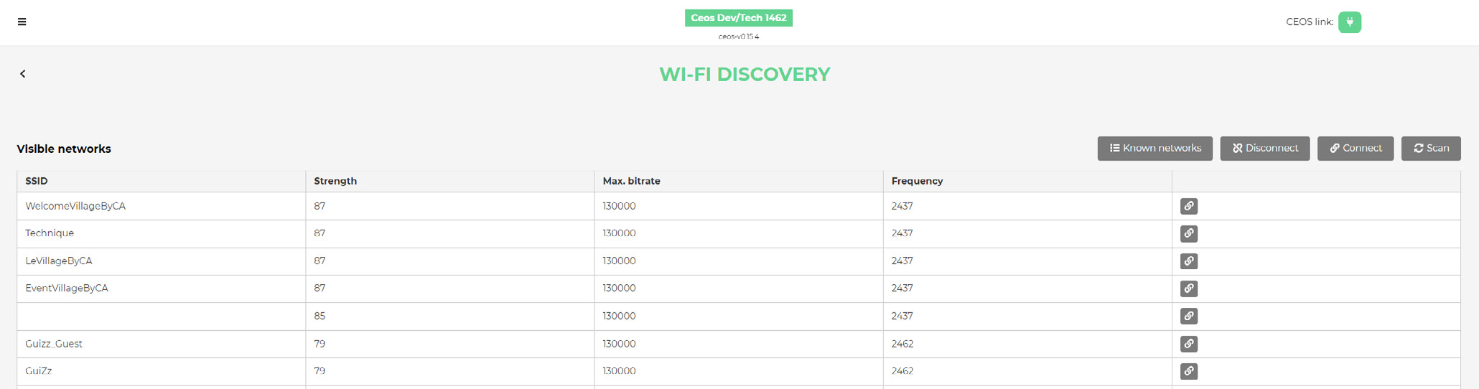This screenshot has height=389, width=1479.
Task: Click link icon for Technique network
Action: pyautogui.click(x=1188, y=234)
